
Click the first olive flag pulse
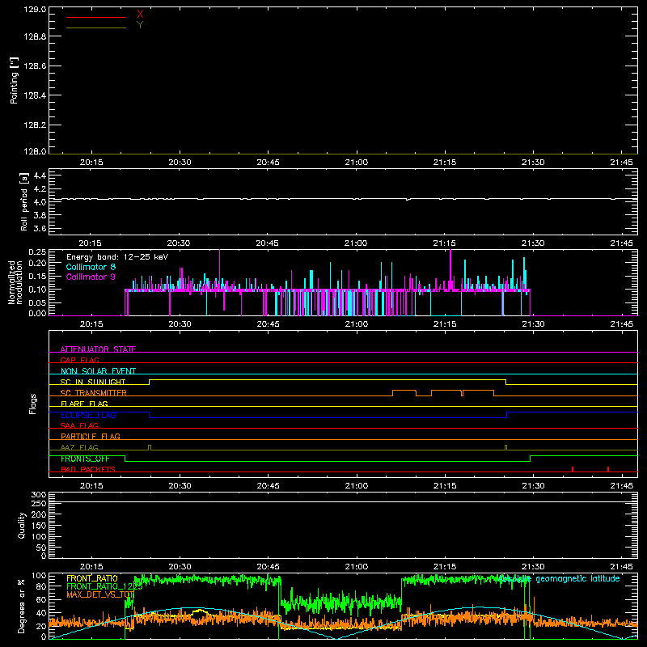click(150, 448)
